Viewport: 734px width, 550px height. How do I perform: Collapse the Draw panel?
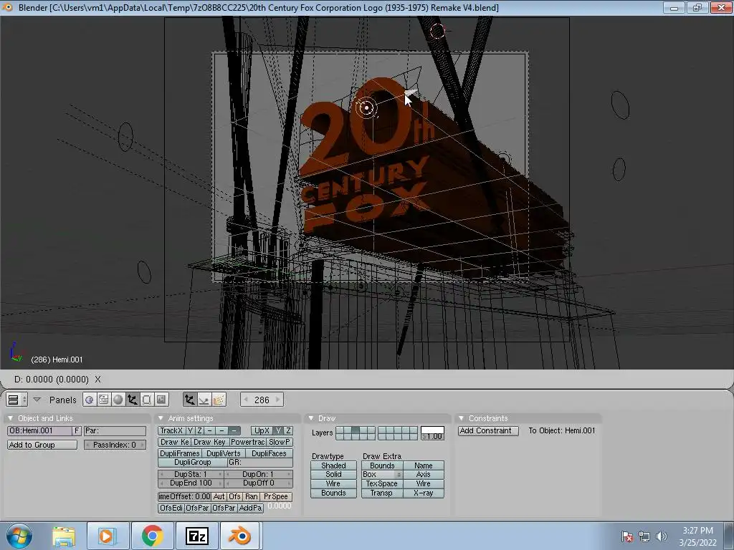point(311,418)
